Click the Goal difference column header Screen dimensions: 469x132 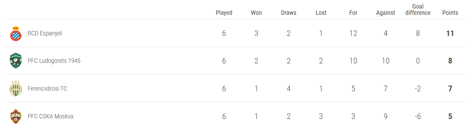[418, 9]
